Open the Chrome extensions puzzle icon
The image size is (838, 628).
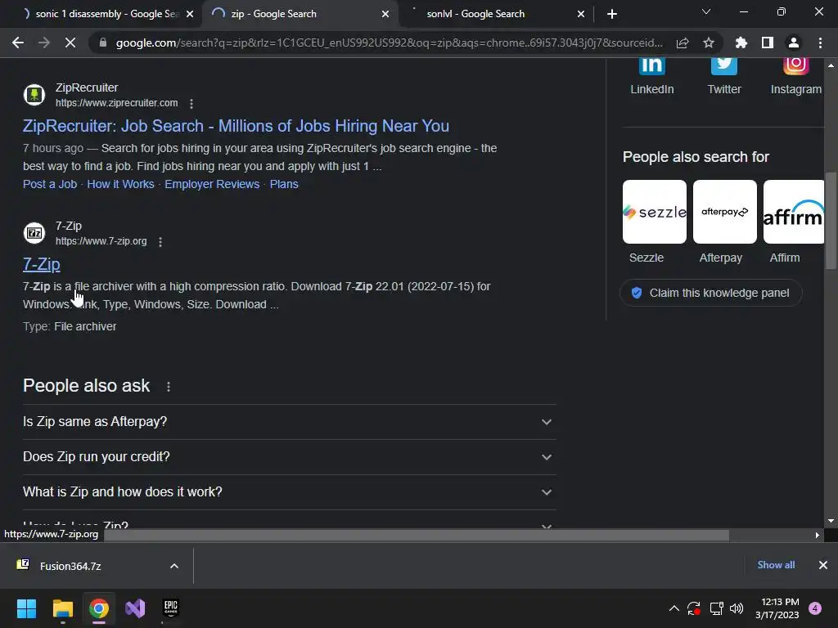click(741, 43)
